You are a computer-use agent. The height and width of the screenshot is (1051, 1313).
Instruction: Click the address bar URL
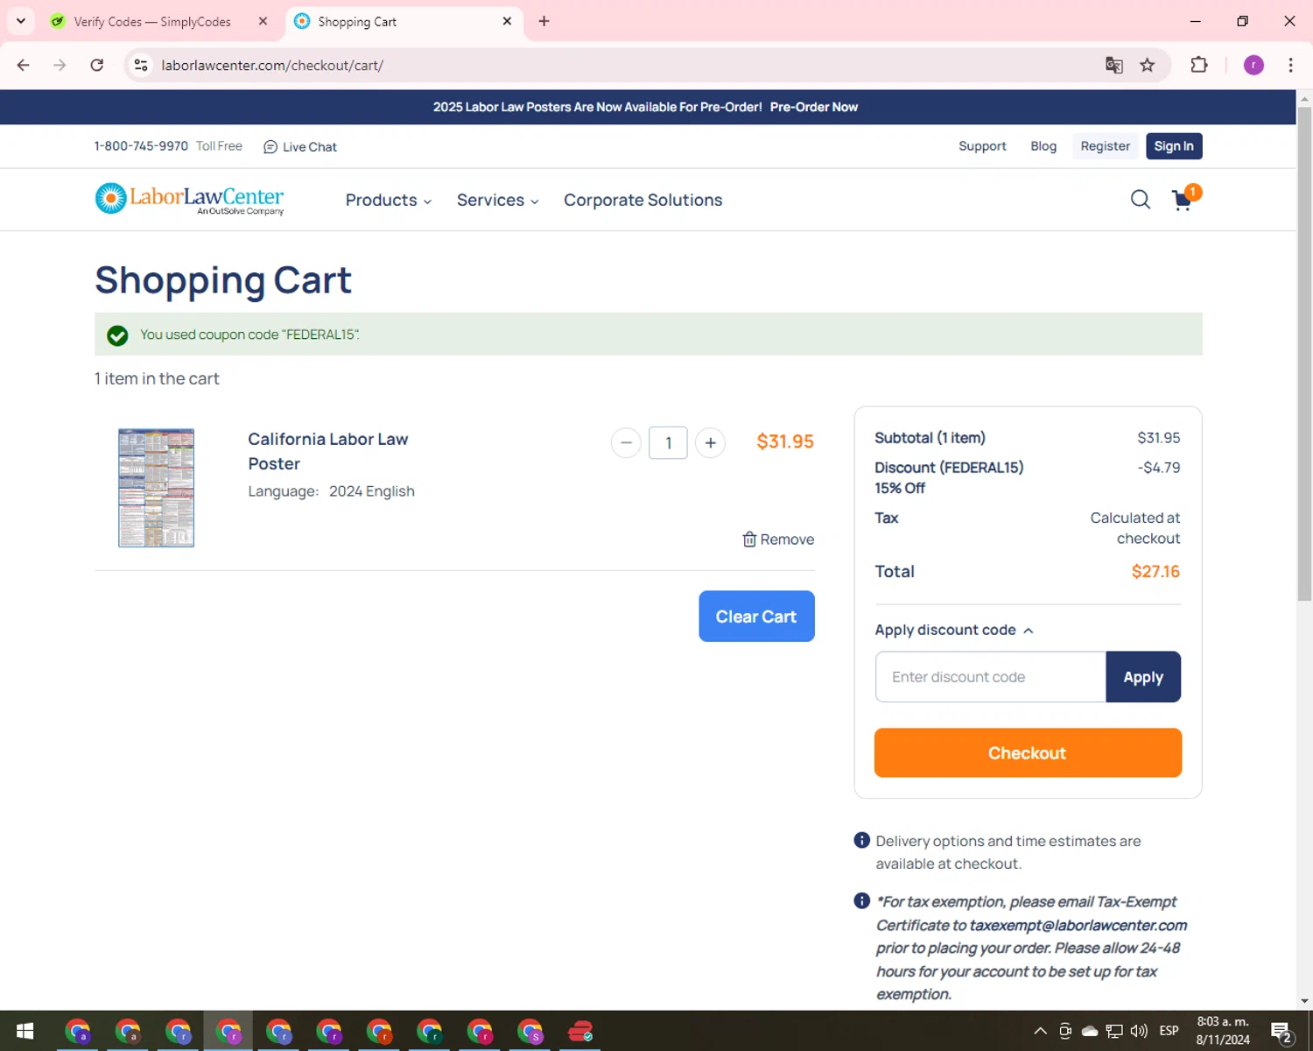[x=272, y=65]
